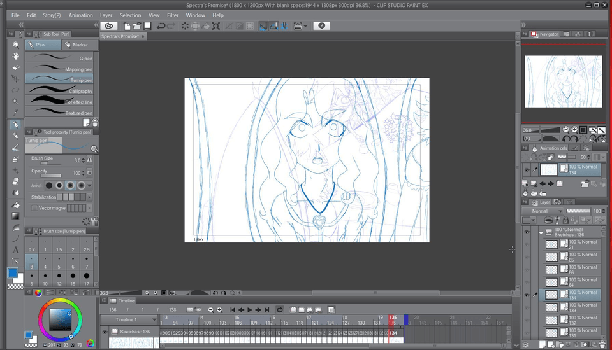Image resolution: width=612 pixels, height=350 pixels.
Task: Select the Hand move tool
Action: (x=16, y=56)
